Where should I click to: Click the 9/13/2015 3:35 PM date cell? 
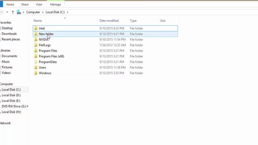[112, 73]
